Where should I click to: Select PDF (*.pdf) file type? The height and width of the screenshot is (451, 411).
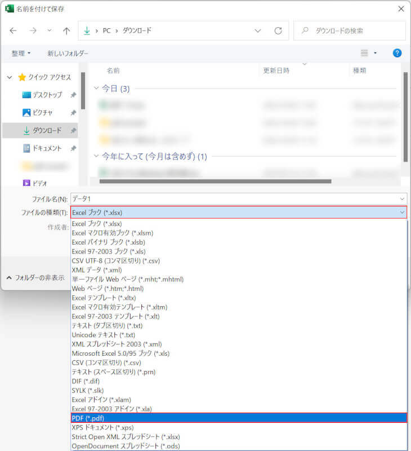click(239, 418)
